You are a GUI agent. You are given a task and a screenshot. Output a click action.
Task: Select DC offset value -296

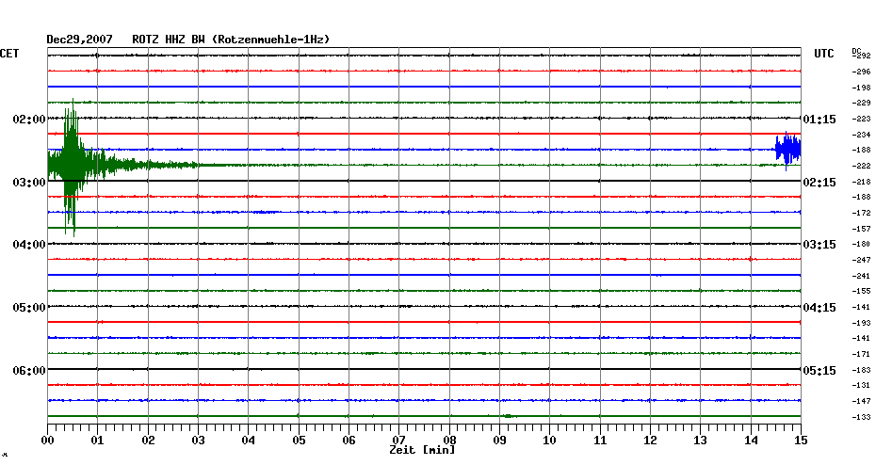point(861,72)
